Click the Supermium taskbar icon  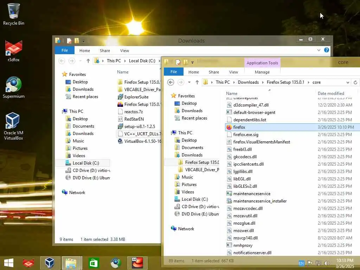coord(115,263)
